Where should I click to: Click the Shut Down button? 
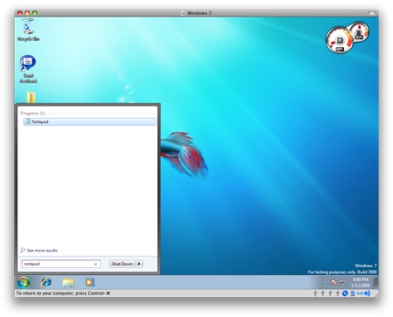122,264
